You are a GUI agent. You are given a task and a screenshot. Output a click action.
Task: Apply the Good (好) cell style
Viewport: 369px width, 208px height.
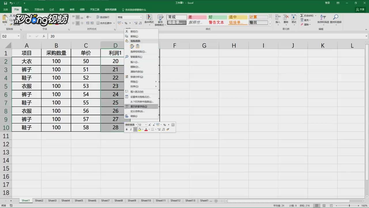[x=217, y=17]
